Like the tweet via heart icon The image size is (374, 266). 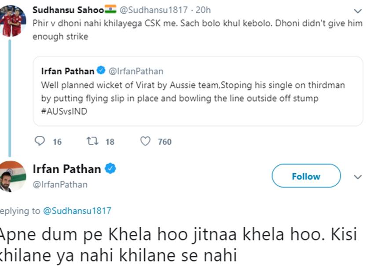pos(145,141)
